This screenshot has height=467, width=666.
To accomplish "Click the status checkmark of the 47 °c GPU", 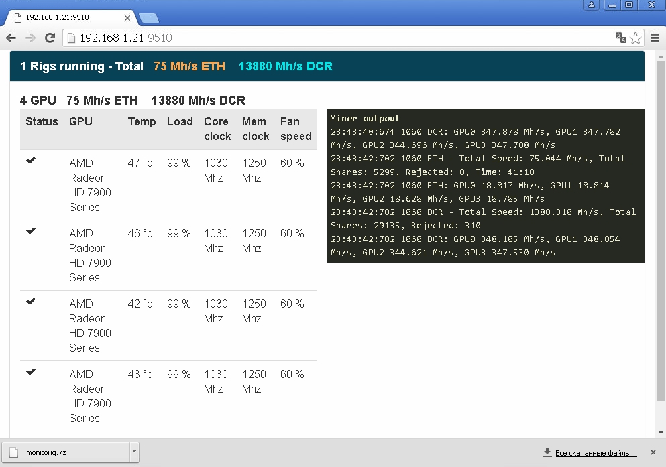I will pyautogui.click(x=31, y=160).
